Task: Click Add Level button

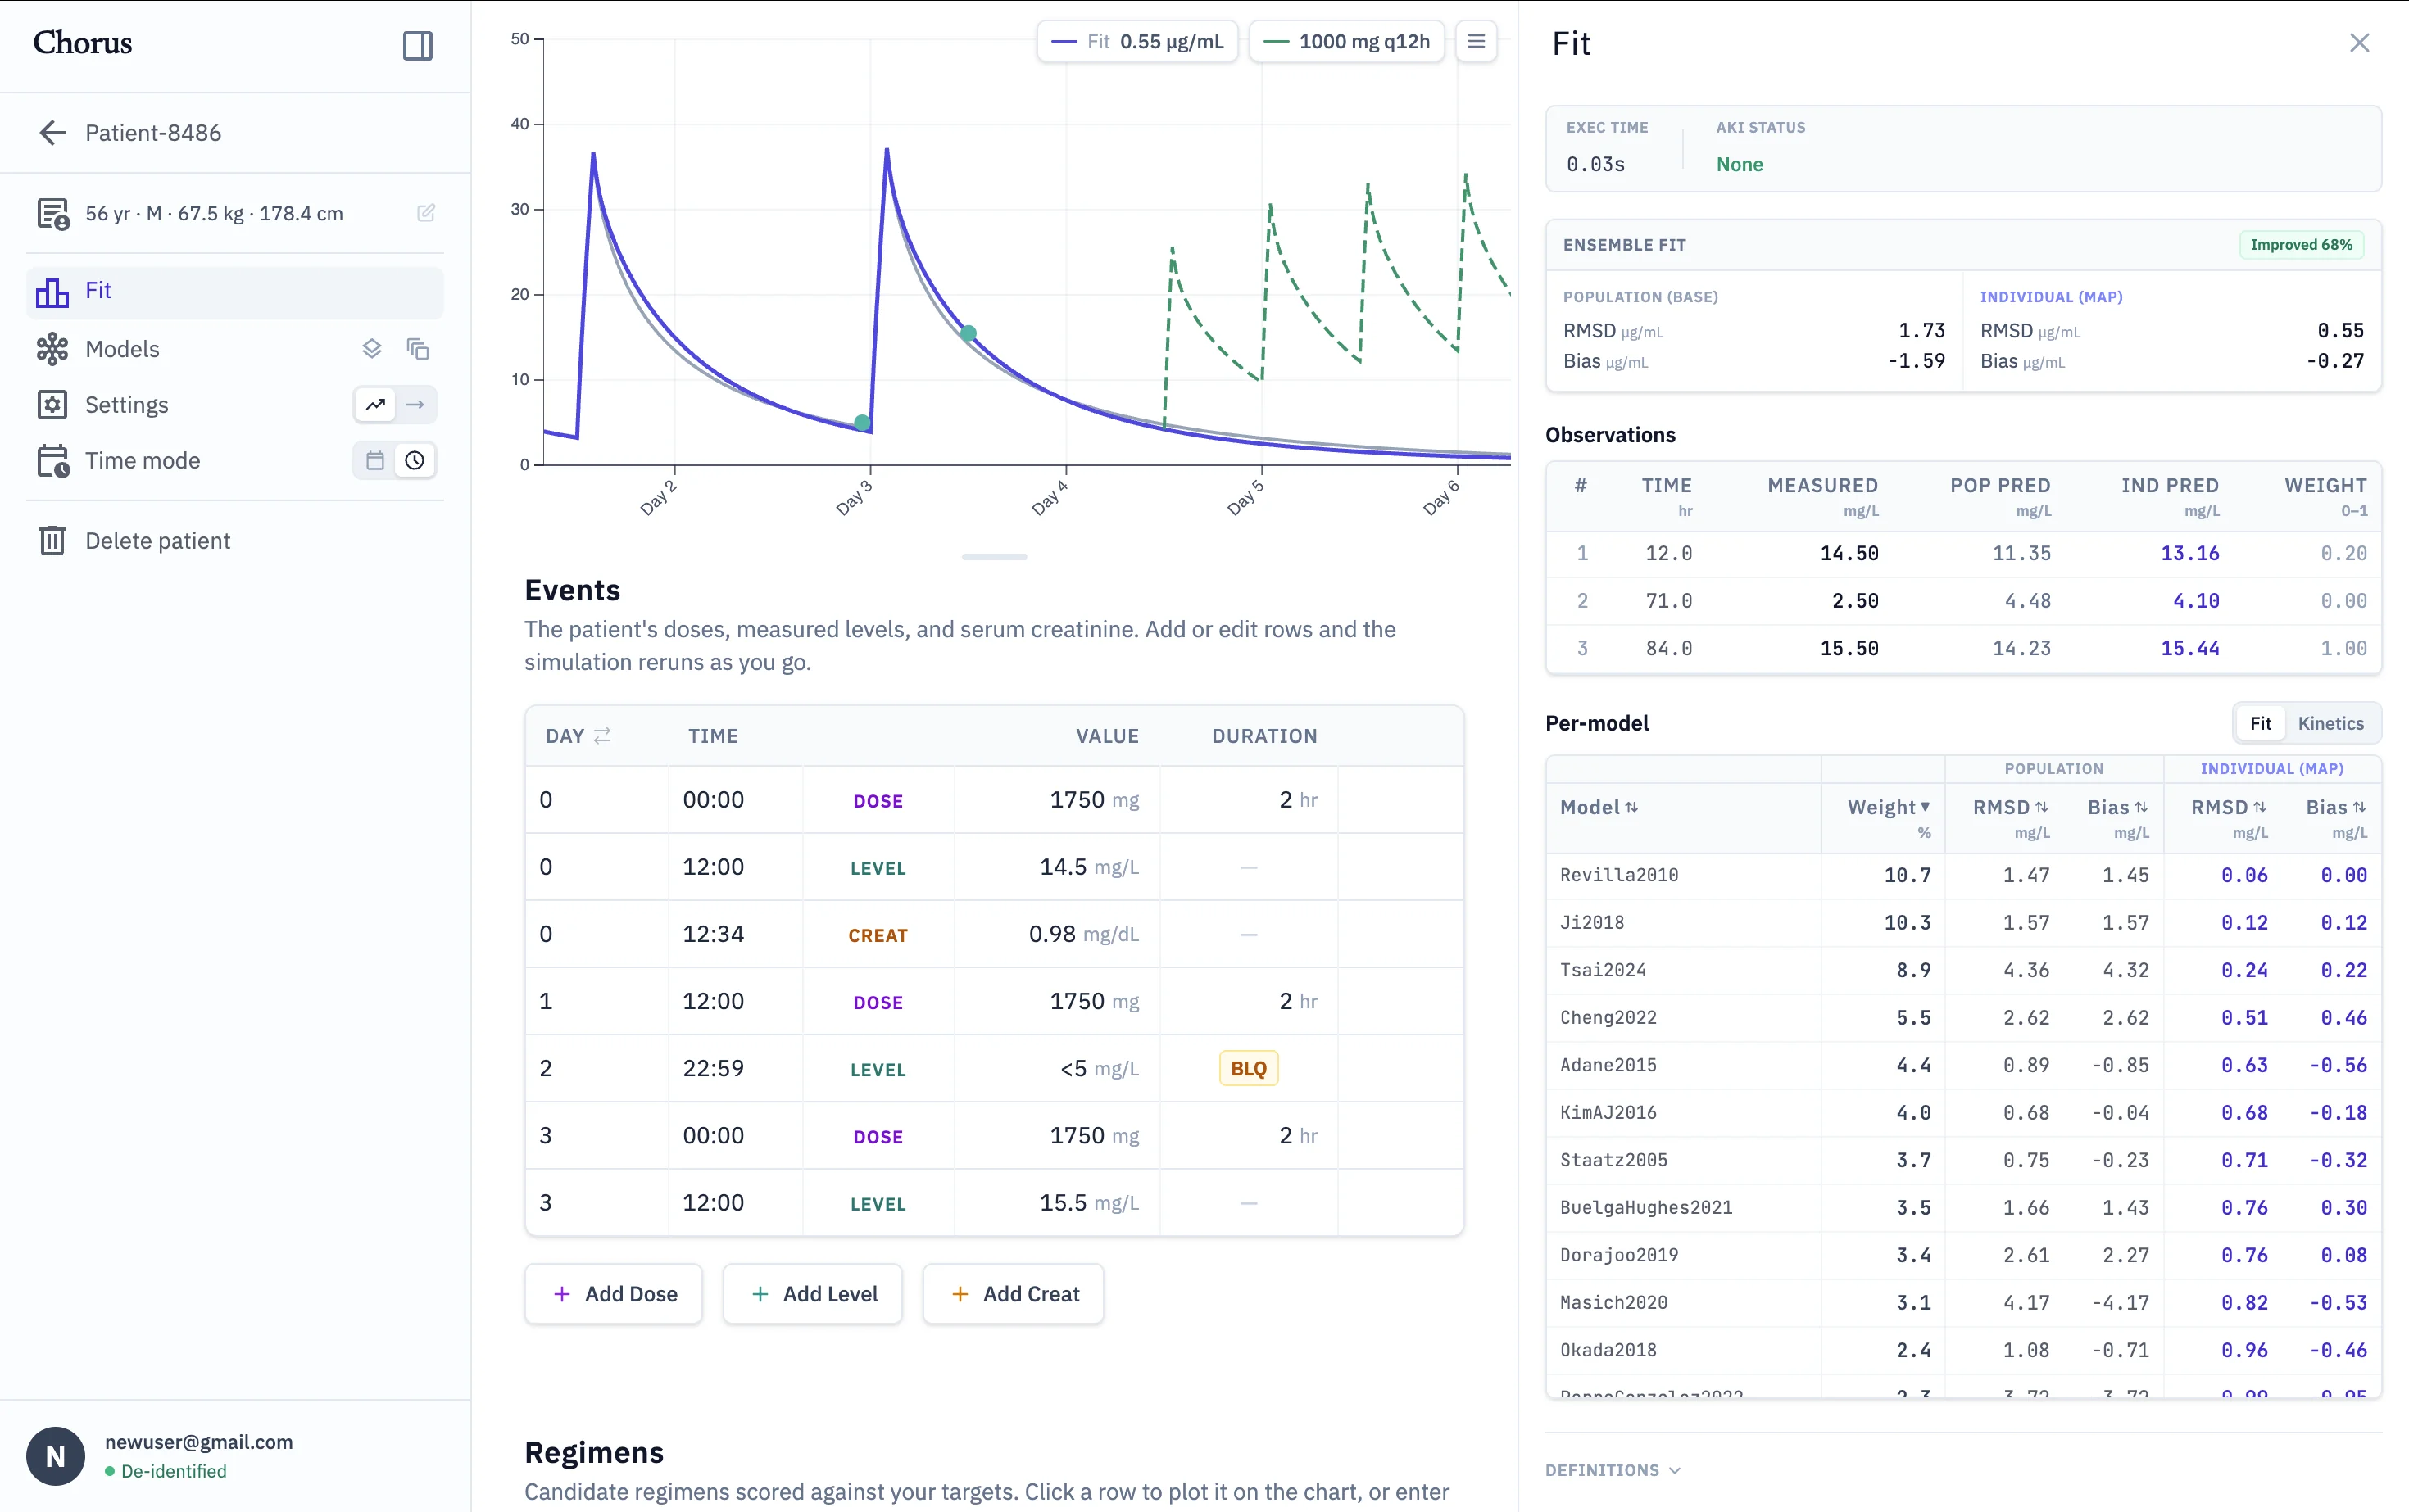Action: 814,1294
